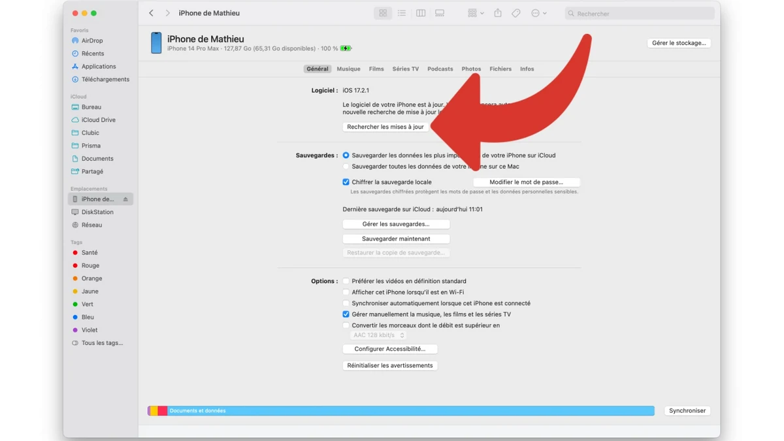Click the Rechercher search field
The height and width of the screenshot is (441, 784).
pos(640,13)
